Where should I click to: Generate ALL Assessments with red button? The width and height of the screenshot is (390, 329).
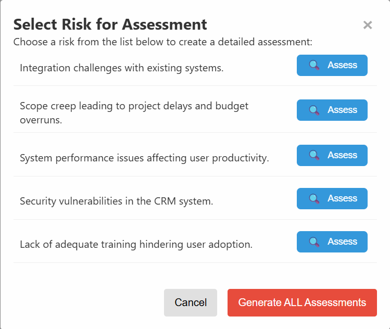tap(302, 302)
